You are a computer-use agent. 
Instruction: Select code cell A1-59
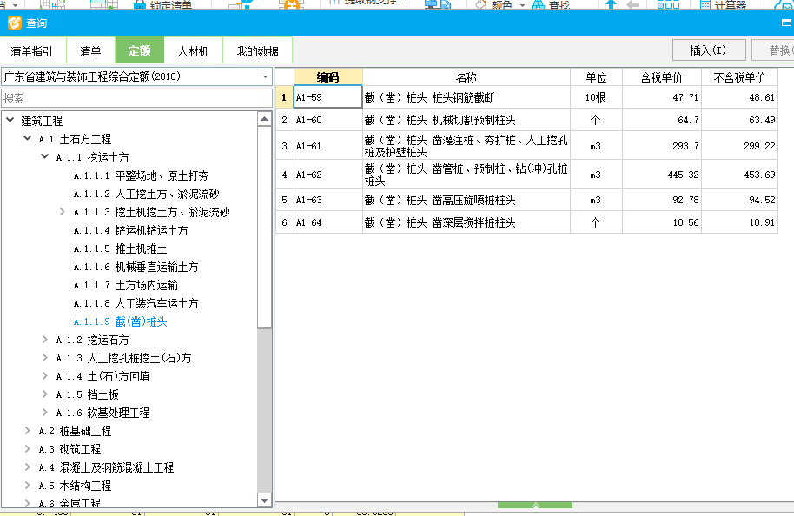tap(328, 96)
